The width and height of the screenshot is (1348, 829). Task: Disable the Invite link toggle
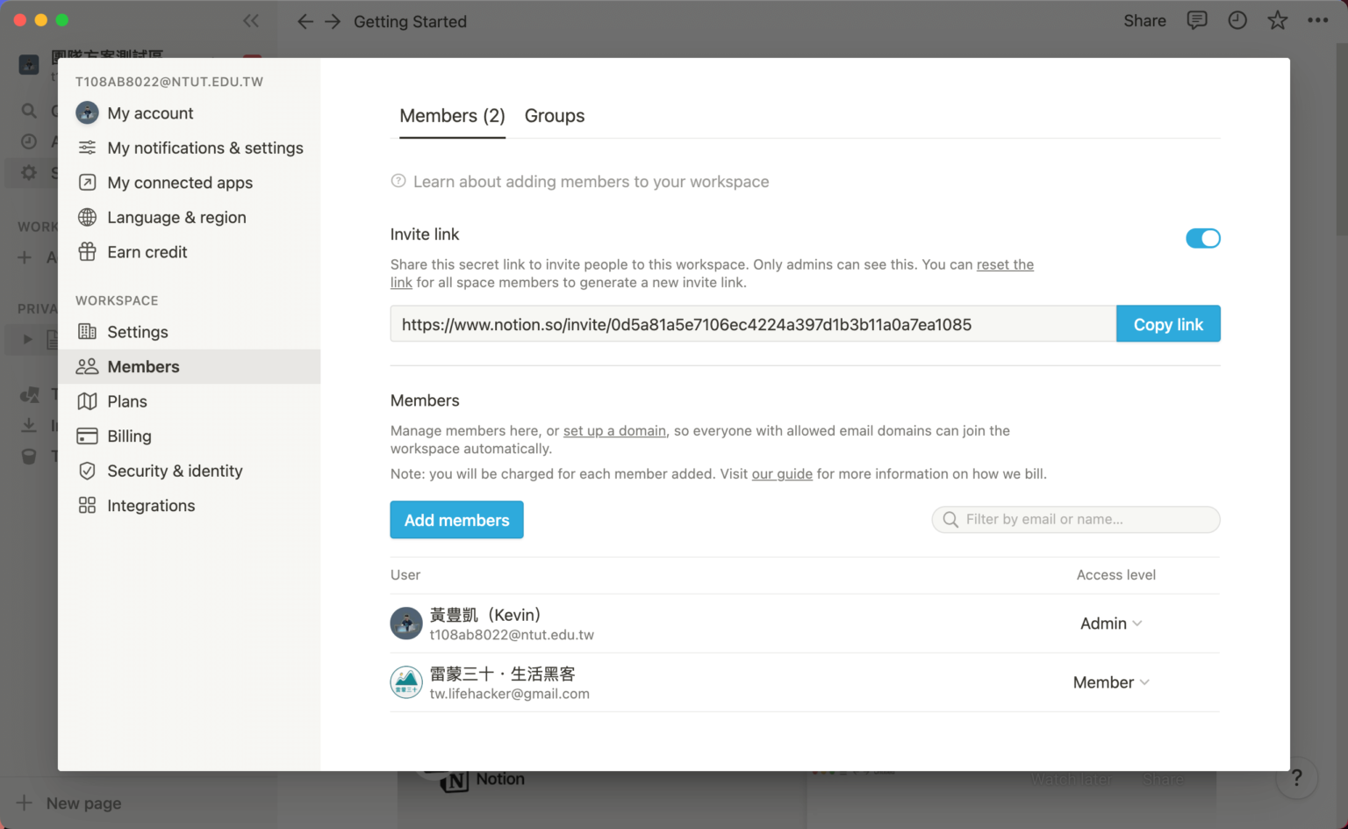[x=1203, y=238]
